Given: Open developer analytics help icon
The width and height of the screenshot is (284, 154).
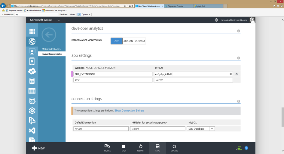Looking at the screenshot, I should pyautogui.click(x=239, y=31).
